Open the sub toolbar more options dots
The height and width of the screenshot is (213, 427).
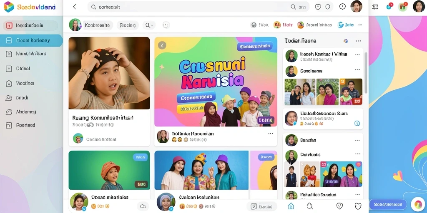click(x=360, y=25)
